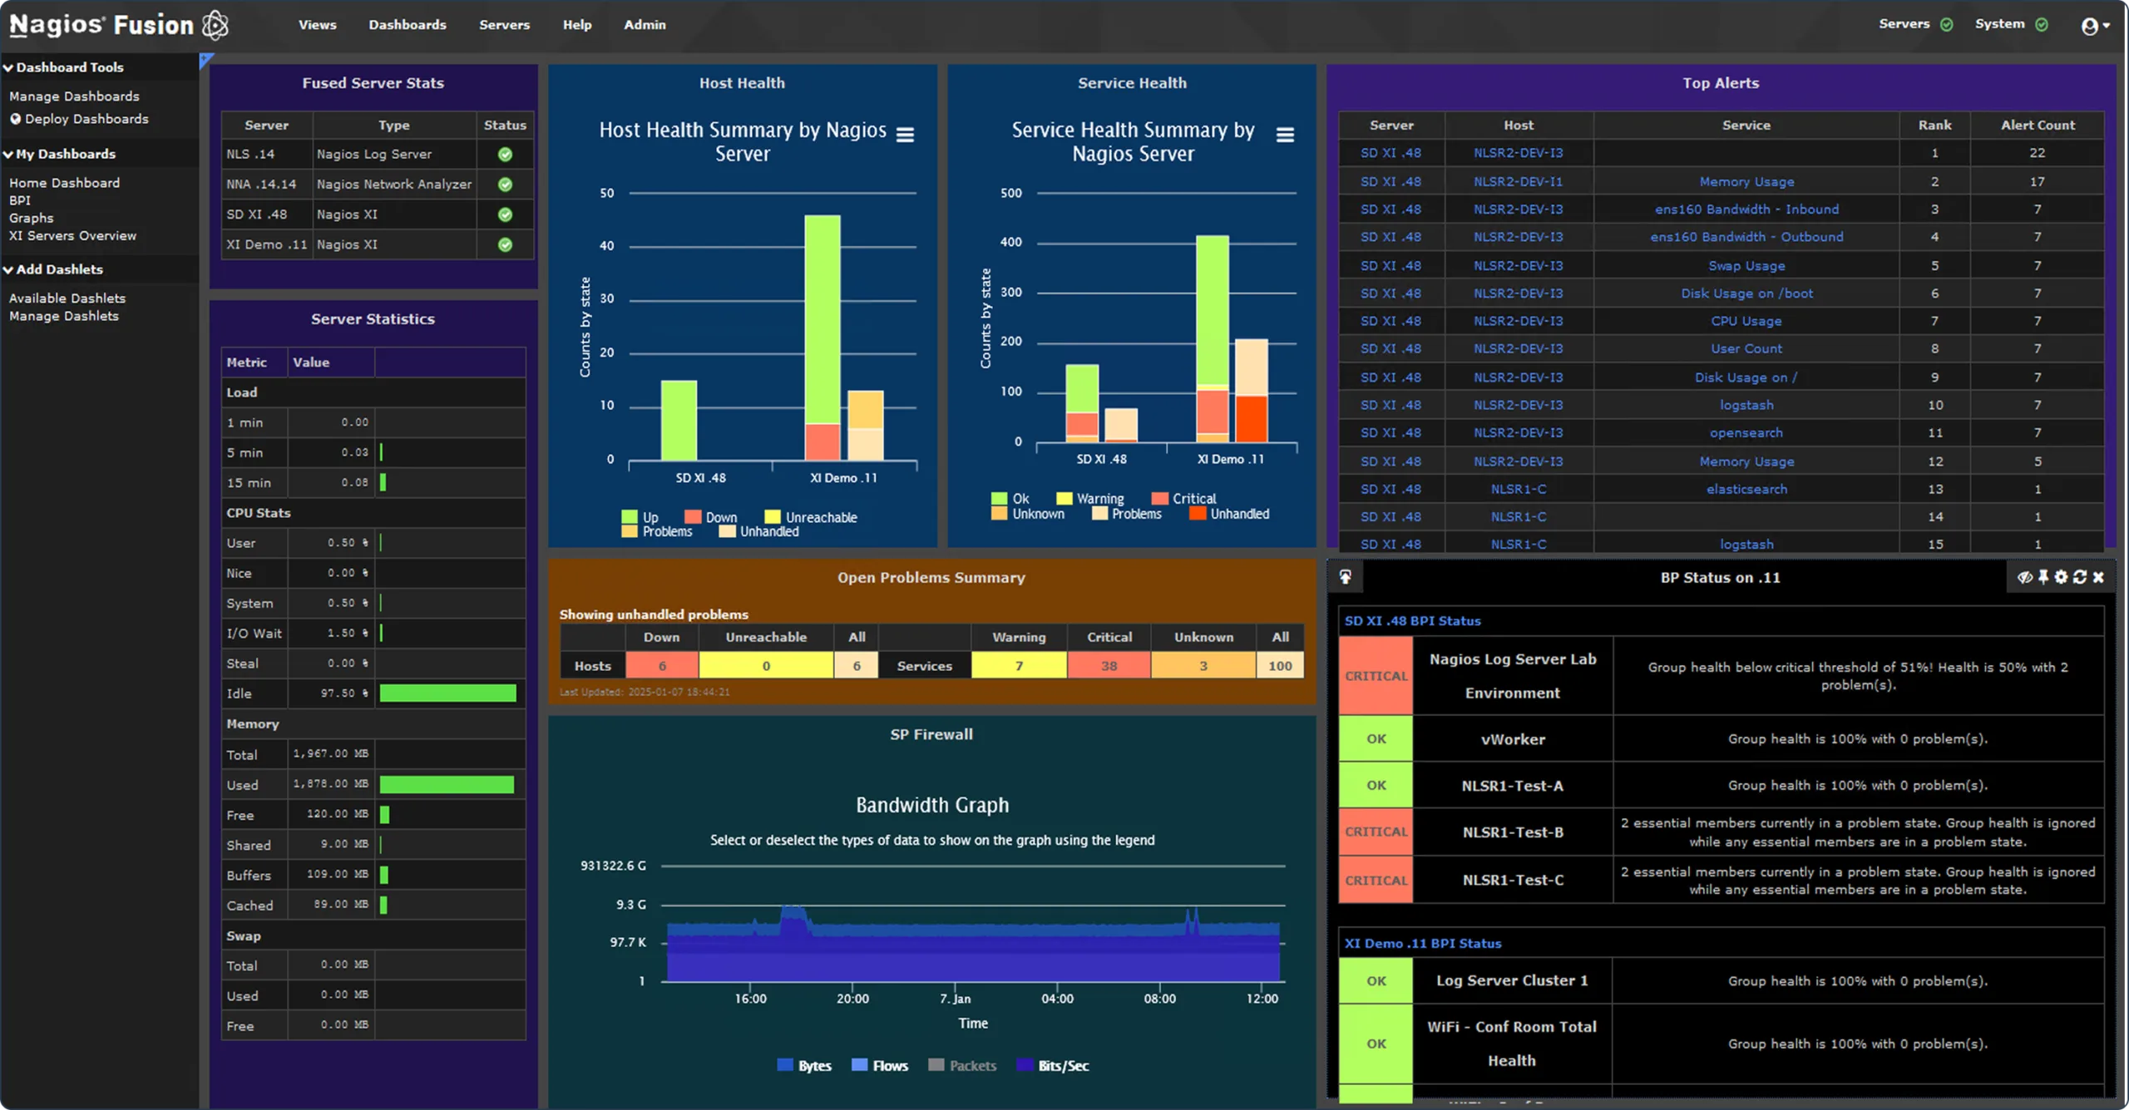Toggle Down series in Host Health legend
Image resolution: width=2129 pixels, height=1110 pixels.
click(x=711, y=517)
